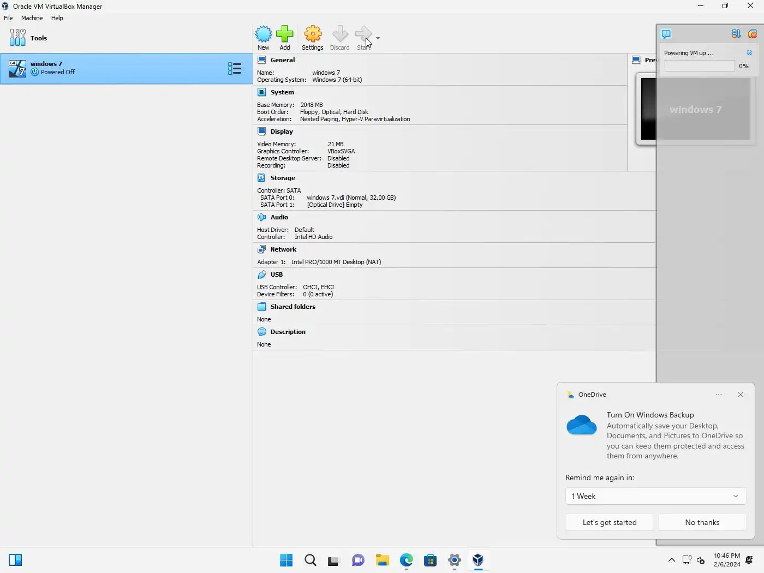Open the Machine menu
Viewport: 764px width, 573px height.
pos(32,18)
